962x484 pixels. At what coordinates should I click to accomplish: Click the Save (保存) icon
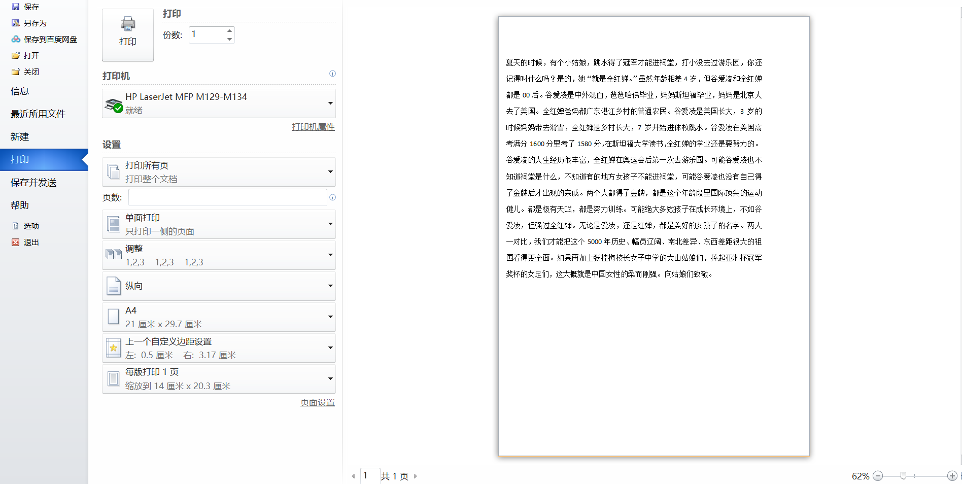tap(16, 7)
